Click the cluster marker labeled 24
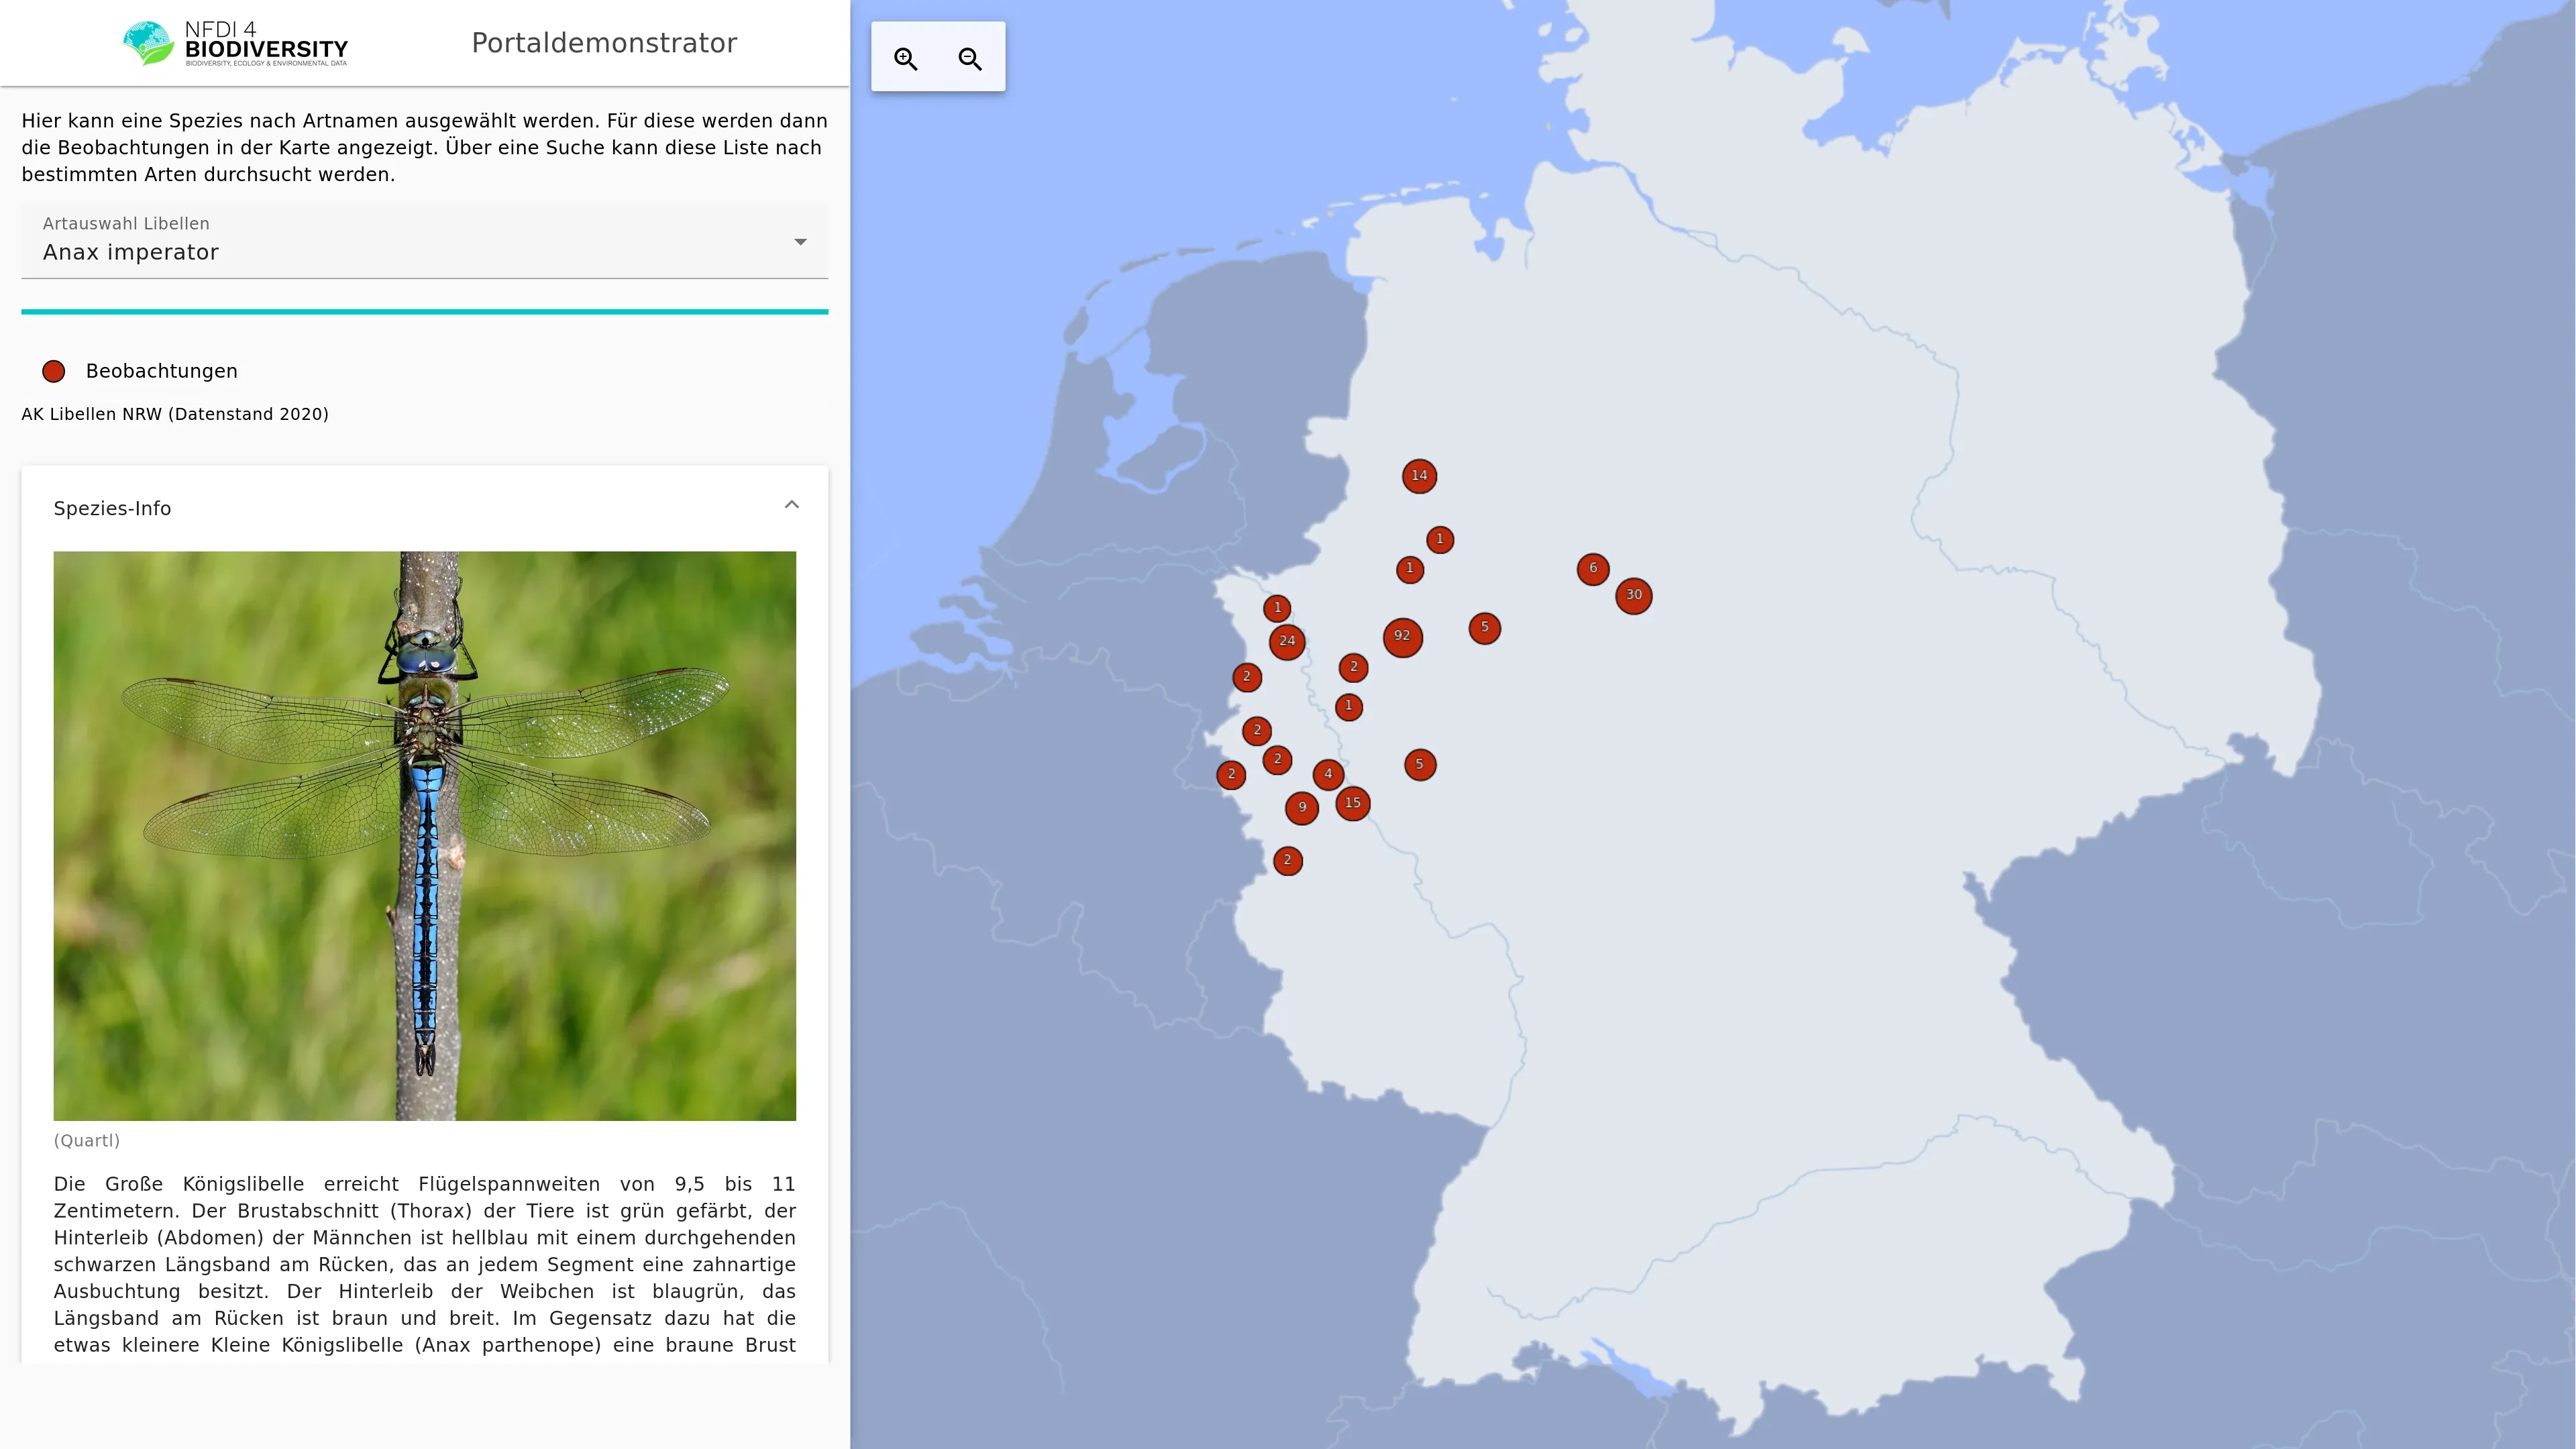Screen dimensions: 2576x1449 pos(1287,642)
